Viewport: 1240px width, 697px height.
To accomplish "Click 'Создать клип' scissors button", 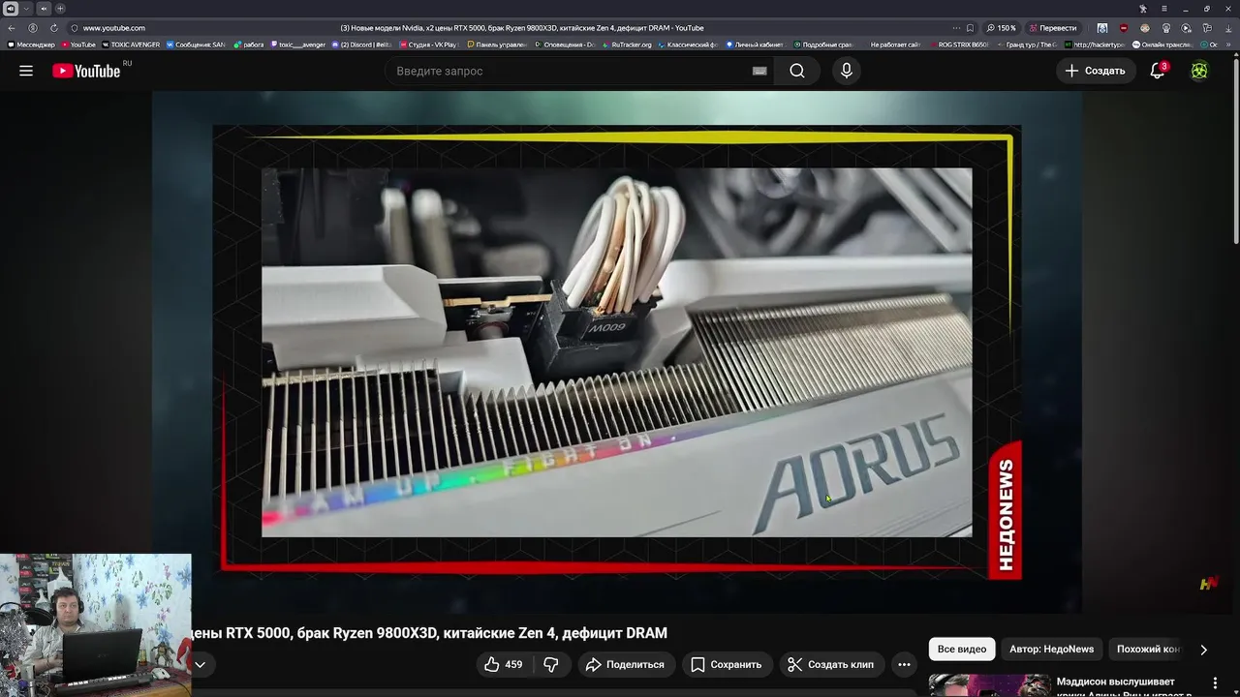I will [x=831, y=664].
